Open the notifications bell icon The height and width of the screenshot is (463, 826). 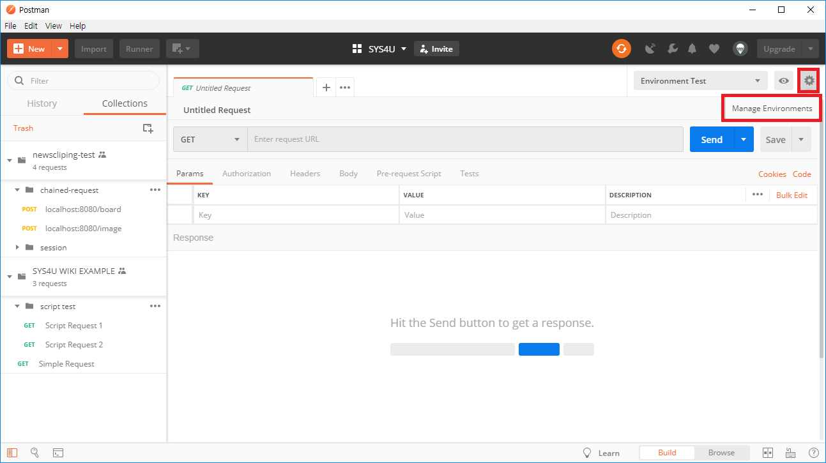click(x=692, y=49)
